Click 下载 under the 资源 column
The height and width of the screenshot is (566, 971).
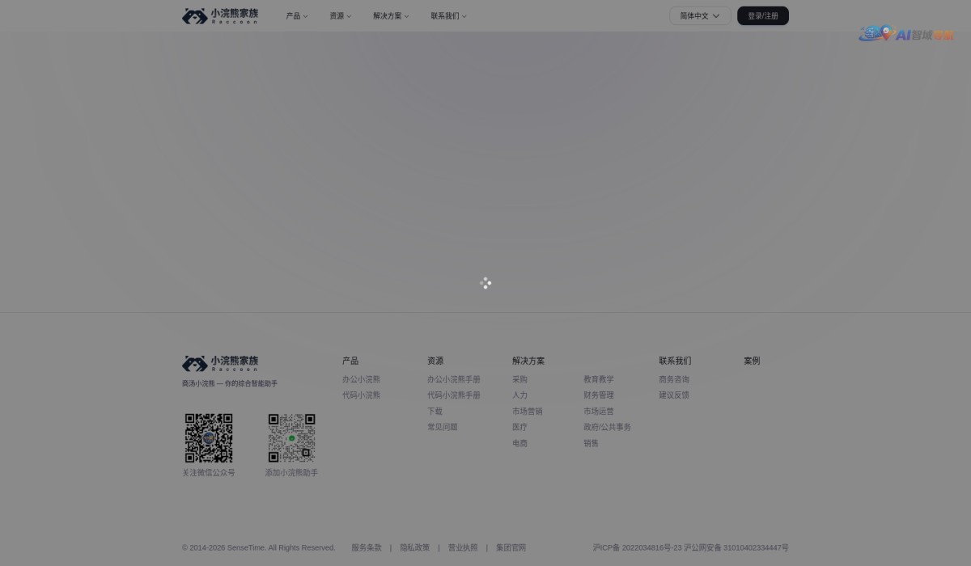(435, 411)
